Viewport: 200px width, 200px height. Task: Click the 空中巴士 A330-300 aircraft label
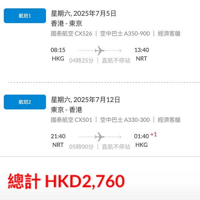[125, 120]
